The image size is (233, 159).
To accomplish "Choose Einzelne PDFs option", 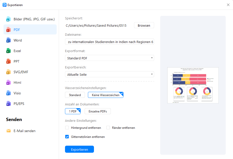I will point(98,111).
